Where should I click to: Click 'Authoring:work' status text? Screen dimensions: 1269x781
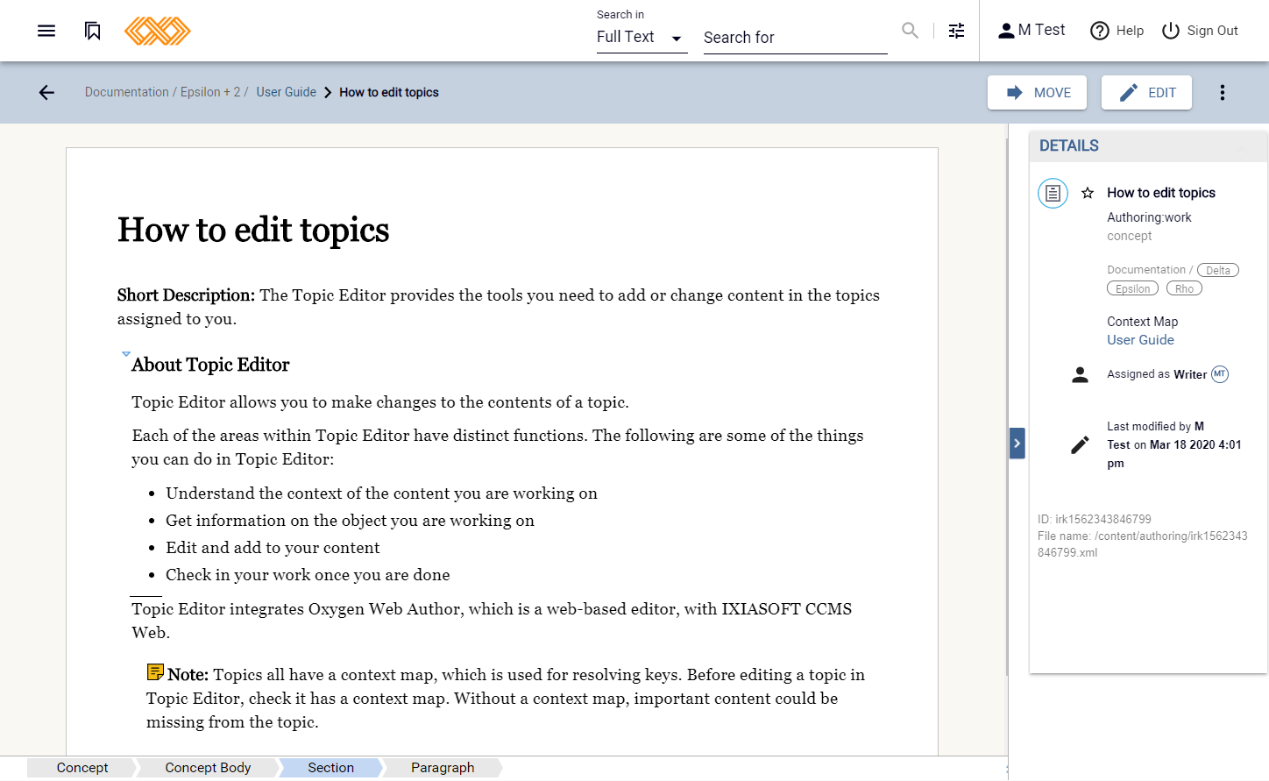pos(1149,217)
